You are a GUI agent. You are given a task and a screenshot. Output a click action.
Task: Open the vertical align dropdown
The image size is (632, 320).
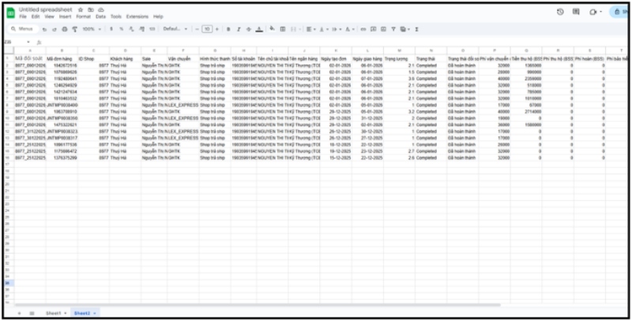coord(323,29)
